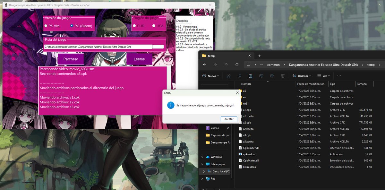385x190 pixels.
Task: Expand the Red tree node
Action: (202, 179)
